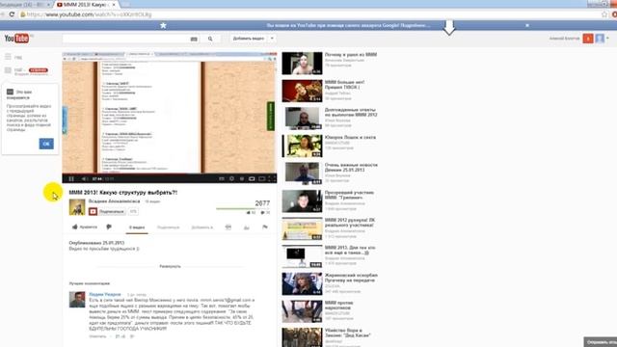Image resolution: width=617 pixels, height=347 pixels.
Task: Switch the player to small size
Action: (x=252, y=179)
